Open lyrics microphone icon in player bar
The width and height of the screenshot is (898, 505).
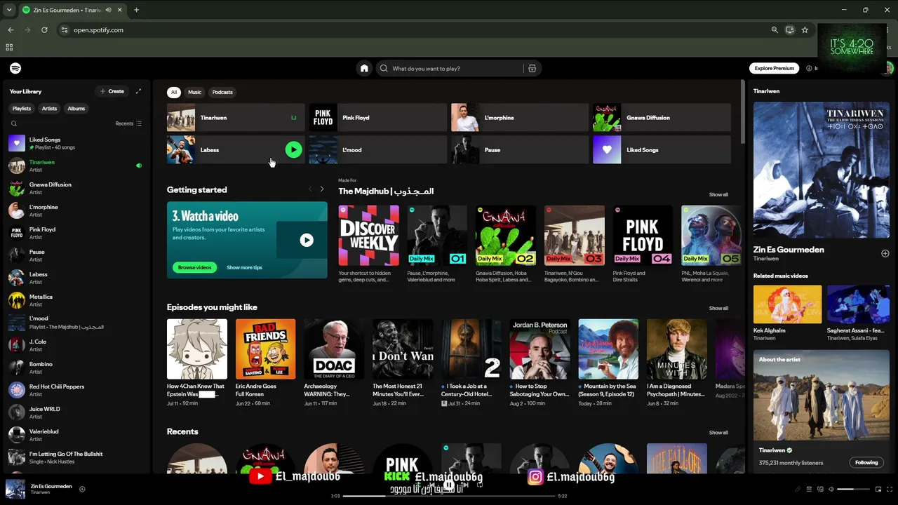797,489
